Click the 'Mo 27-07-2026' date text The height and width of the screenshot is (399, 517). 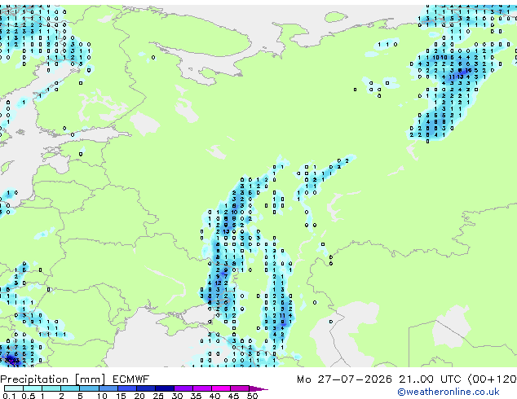(x=344, y=379)
